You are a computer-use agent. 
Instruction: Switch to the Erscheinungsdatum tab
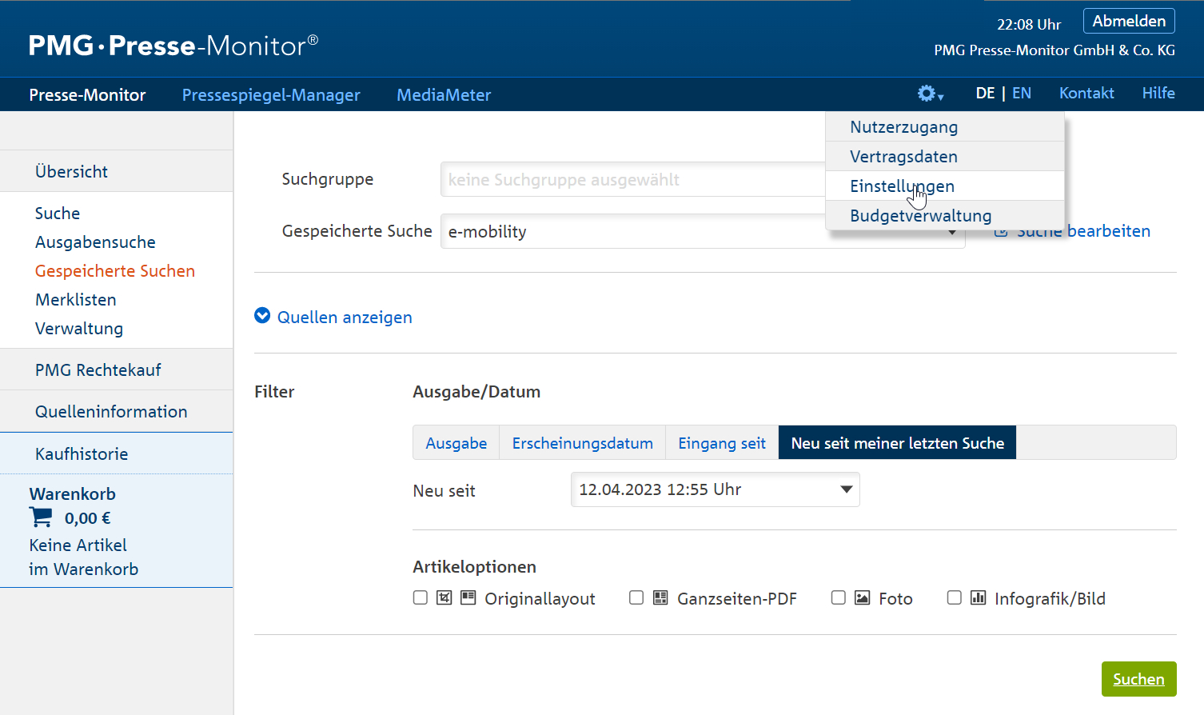[583, 442]
